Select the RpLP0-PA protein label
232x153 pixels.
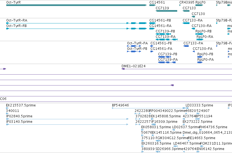point(206,60)
